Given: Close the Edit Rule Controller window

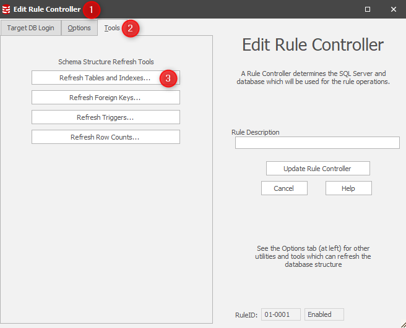Looking at the screenshot, I should [393, 9].
